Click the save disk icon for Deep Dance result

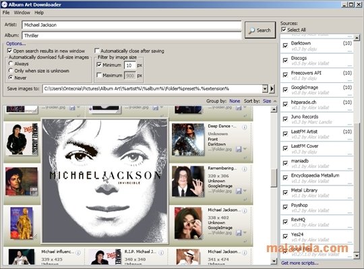tap(239, 149)
